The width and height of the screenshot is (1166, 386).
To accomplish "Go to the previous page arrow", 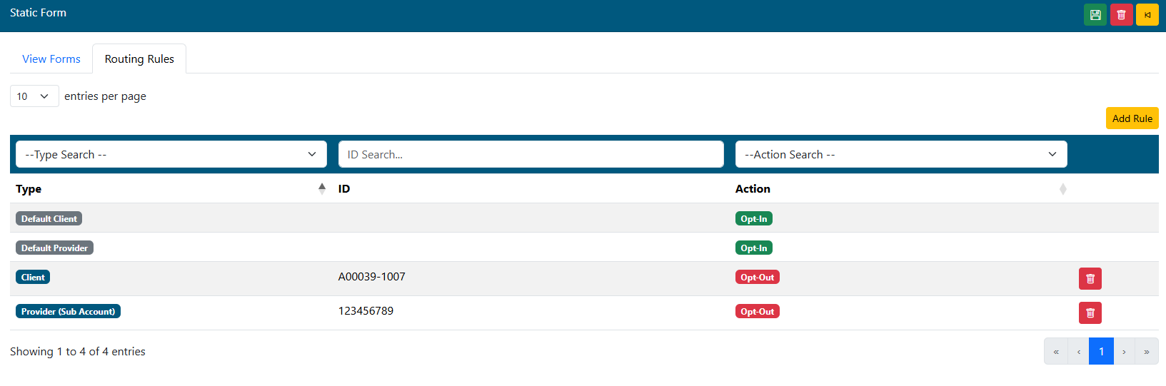I will (x=1078, y=352).
